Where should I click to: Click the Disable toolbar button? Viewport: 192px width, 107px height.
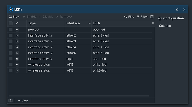pyautogui.click(x=46, y=17)
